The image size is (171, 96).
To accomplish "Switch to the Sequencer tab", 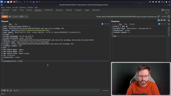I will tap(59, 10).
